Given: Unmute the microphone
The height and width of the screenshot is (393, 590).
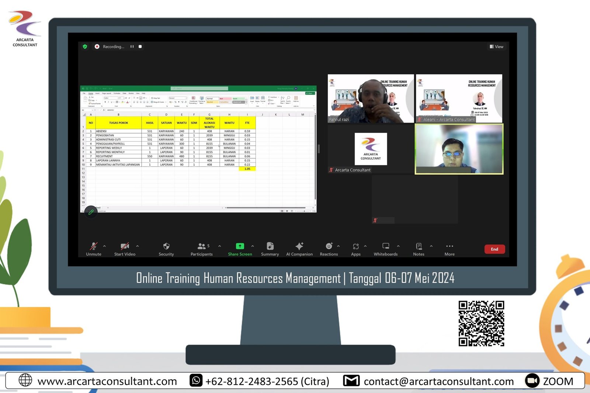Looking at the screenshot, I should point(94,249).
